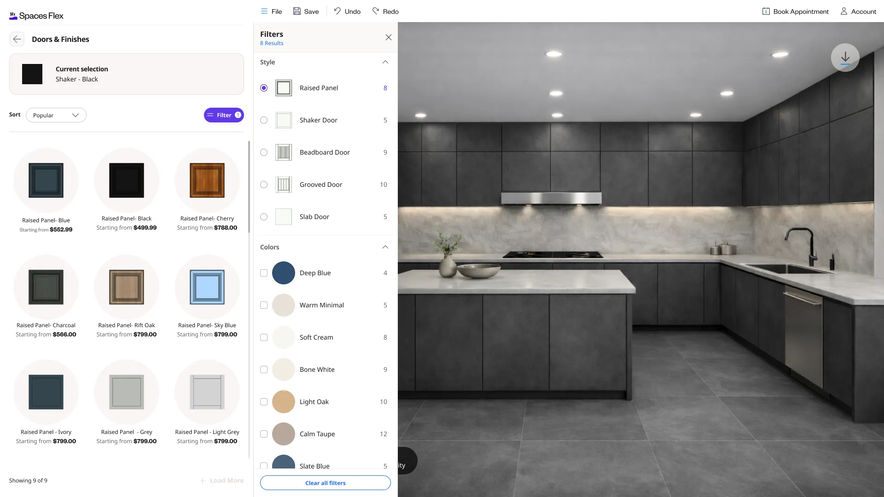884x497 pixels.
Task: Tick the Calm Taupe checkbox
Action: tap(264, 434)
